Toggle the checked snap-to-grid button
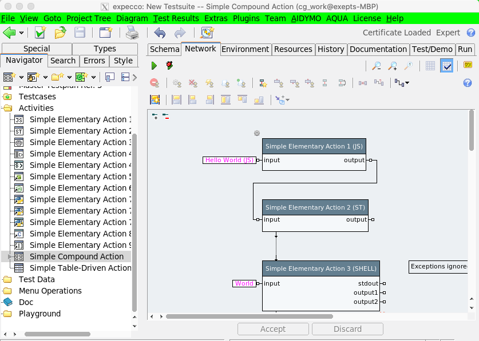 pyautogui.click(x=447, y=66)
